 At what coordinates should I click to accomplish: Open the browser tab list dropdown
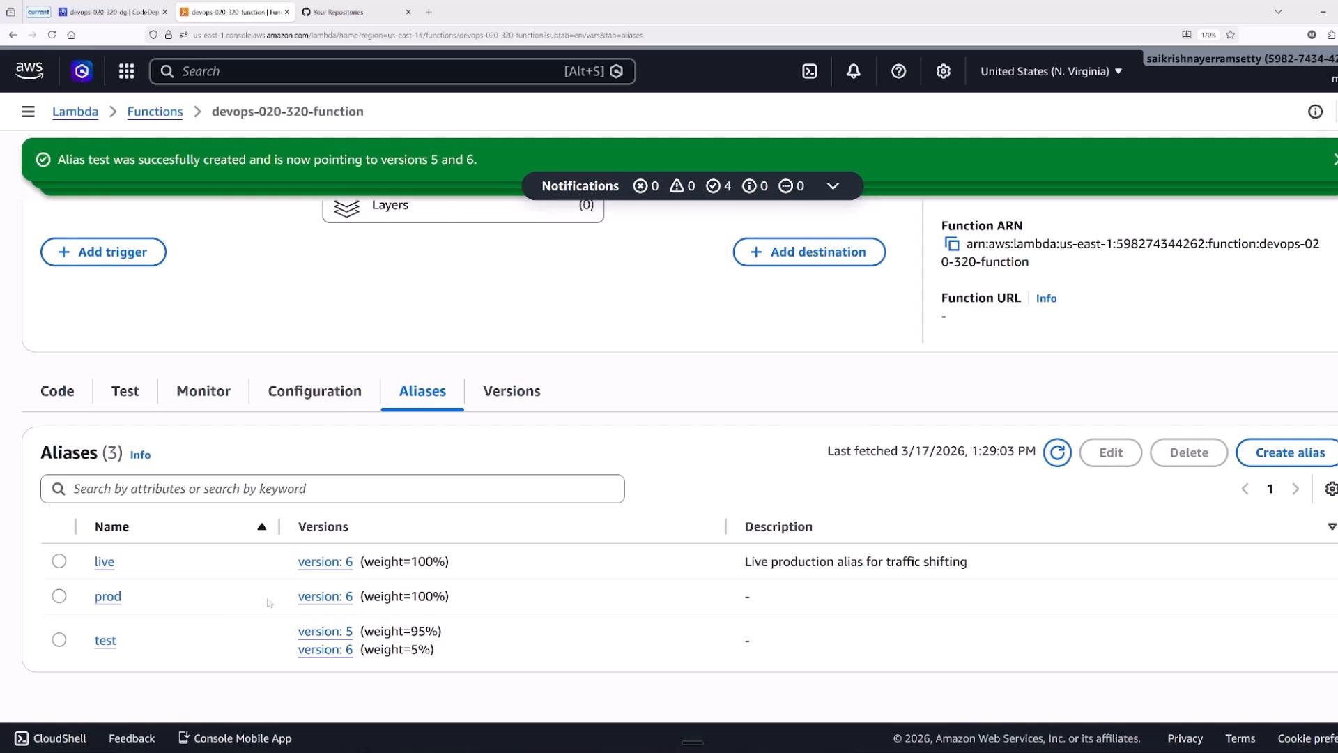[1278, 12]
